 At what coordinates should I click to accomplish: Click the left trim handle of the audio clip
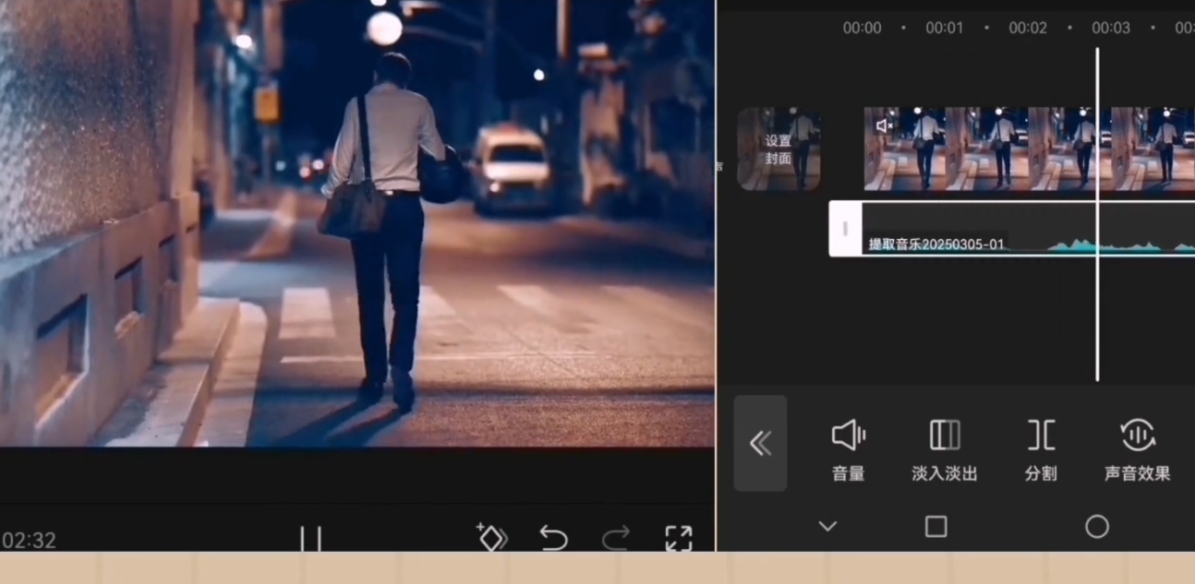845,229
